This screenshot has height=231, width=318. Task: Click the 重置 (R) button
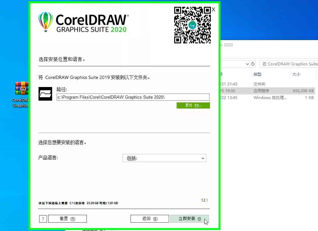pyautogui.click(x=68, y=219)
